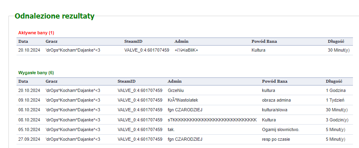Select '5 Minut(y)' in the tak. row
This screenshot has width=359, height=148.
click(335, 129)
